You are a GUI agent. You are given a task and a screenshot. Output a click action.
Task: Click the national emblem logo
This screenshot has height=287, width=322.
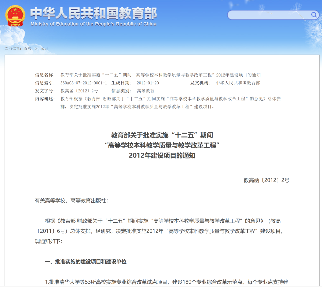pos(15,16)
